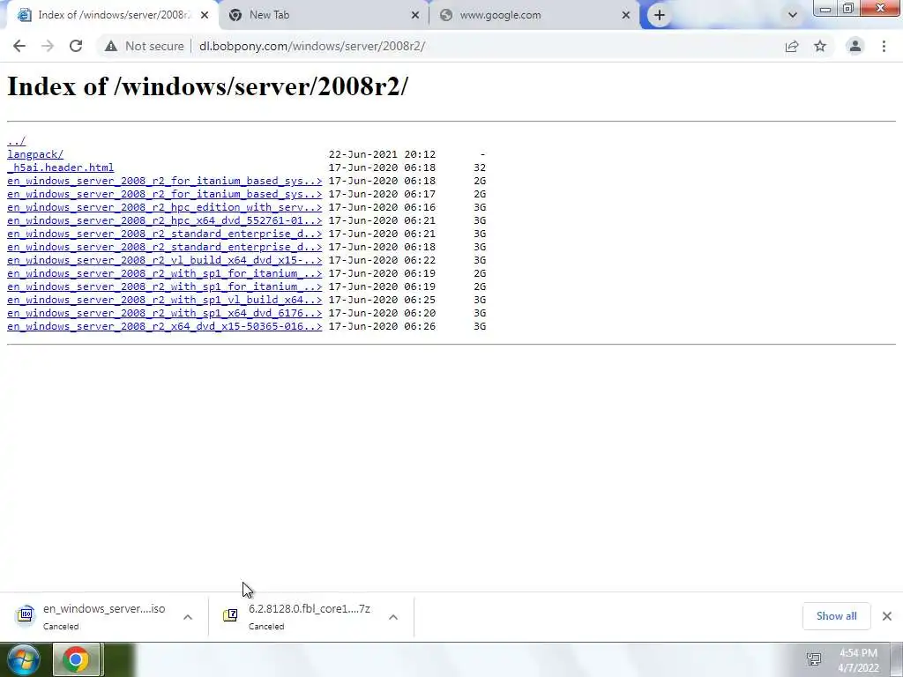The image size is (903, 677).
Task: Click Show all downloads button
Action: point(836,616)
